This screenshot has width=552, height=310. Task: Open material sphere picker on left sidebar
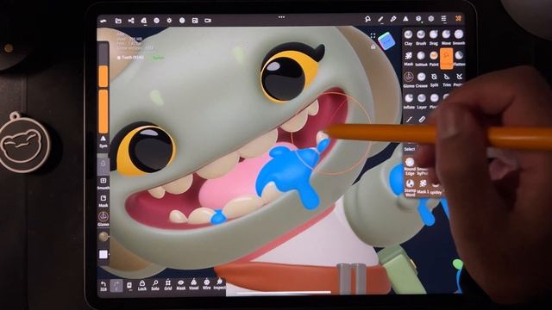(x=103, y=237)
